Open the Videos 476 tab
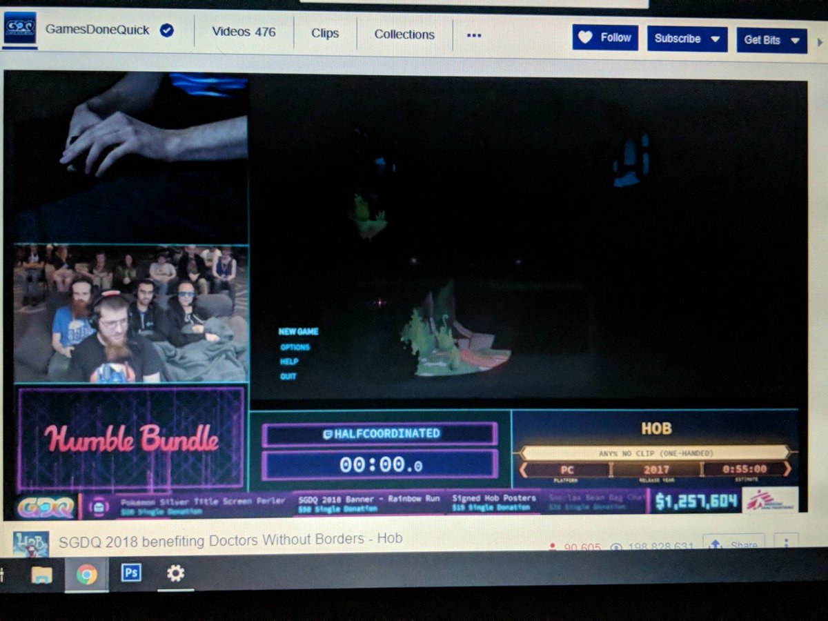This screenshot has width=828, height=621. click(244, 32)
